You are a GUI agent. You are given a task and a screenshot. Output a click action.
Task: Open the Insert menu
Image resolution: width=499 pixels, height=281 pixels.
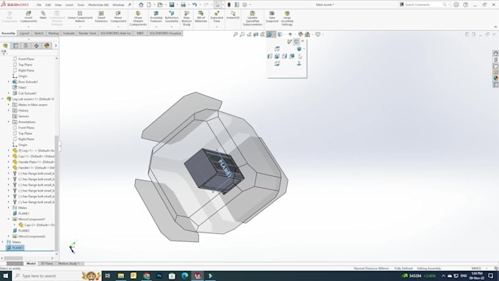[x=69, y=5]
